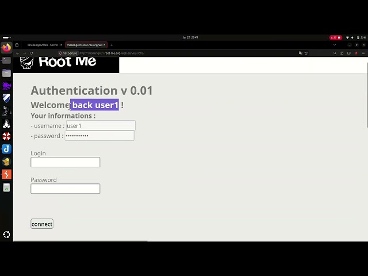Toggle the sidebar icon in toolbar
This screenshot has width=368, height=276.
[349, 53]
